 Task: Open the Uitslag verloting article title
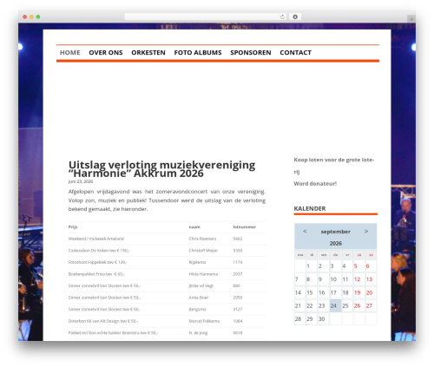(161, 169)
